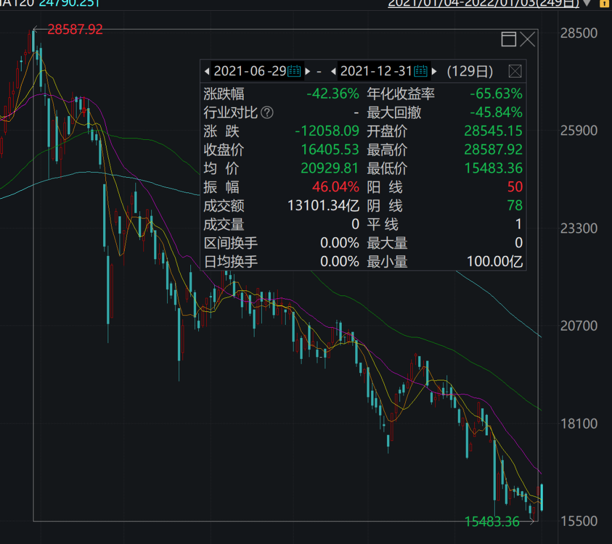
Task: Select closing price 16405.53
Action: point(330,150)
